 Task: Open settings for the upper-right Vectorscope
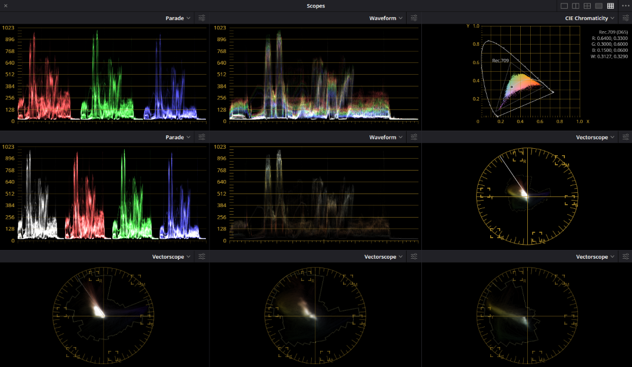coord(626,137)
